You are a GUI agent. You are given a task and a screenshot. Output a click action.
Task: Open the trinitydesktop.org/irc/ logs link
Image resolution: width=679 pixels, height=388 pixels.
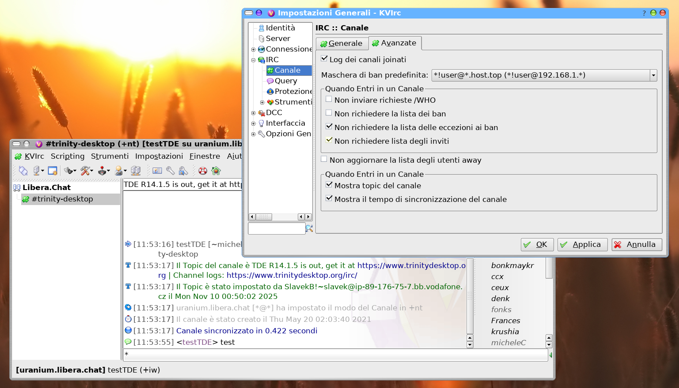(x=292, y=275)
